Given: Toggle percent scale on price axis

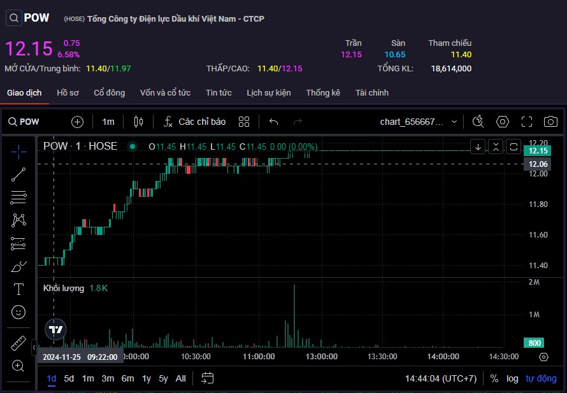Looking at the screenshot, I should [494, 378].
